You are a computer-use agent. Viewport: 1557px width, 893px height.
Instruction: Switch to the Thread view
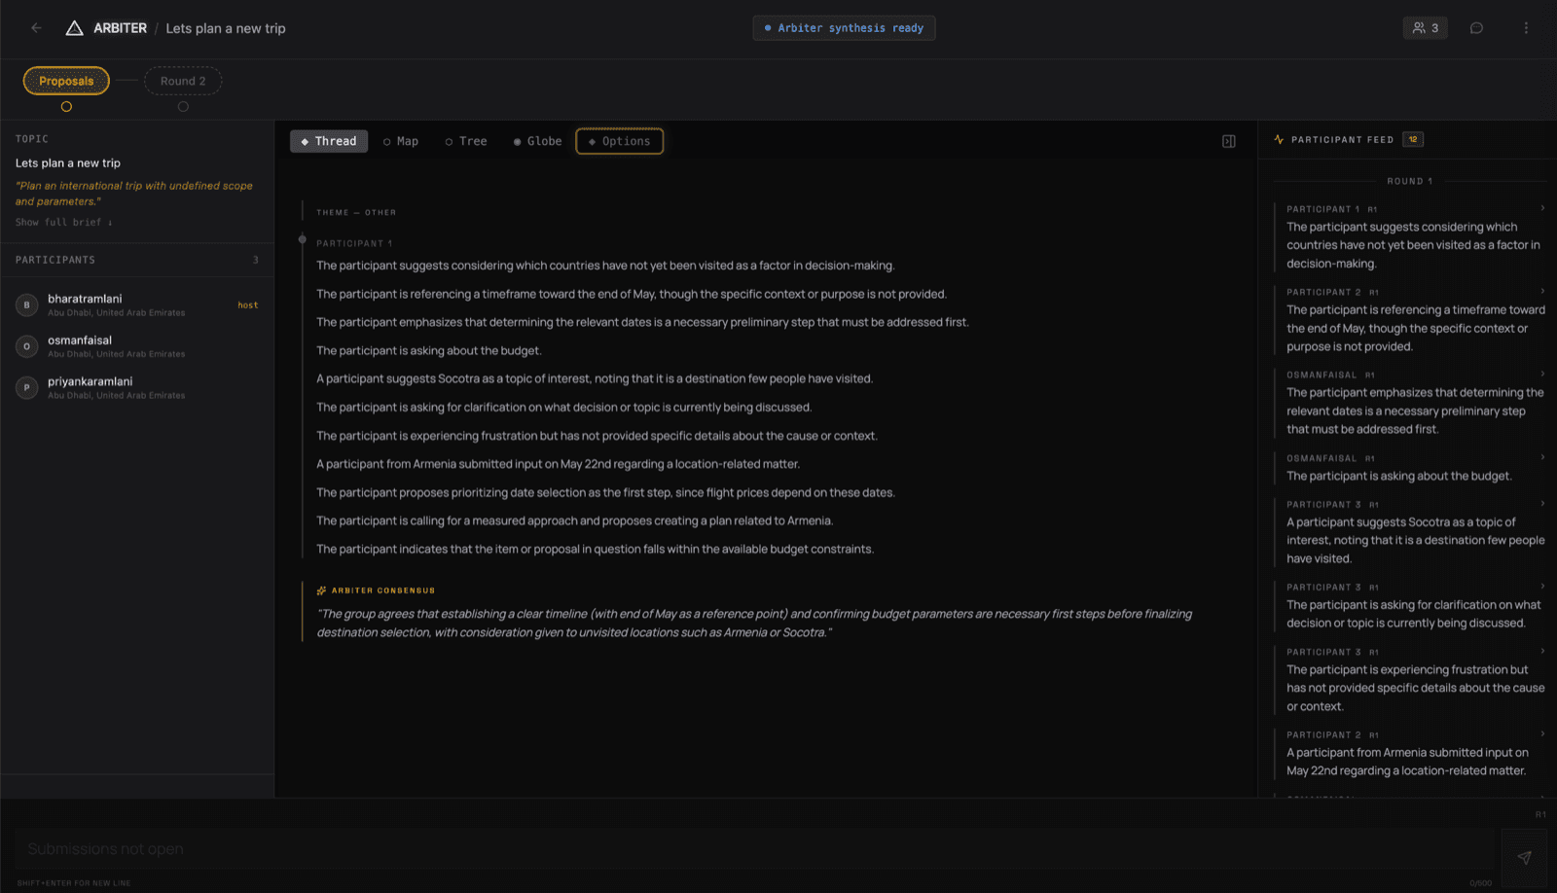tap(329, 141)
